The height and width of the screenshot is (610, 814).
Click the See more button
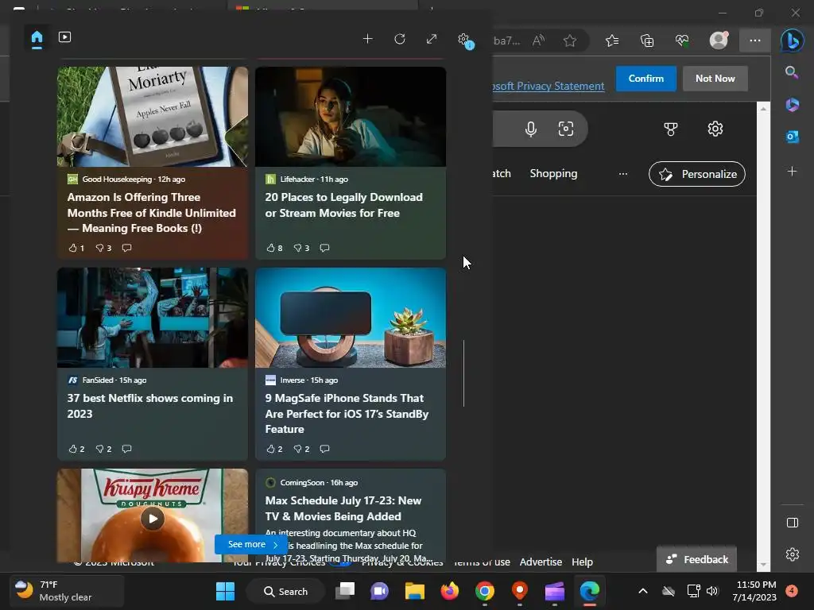251,544
